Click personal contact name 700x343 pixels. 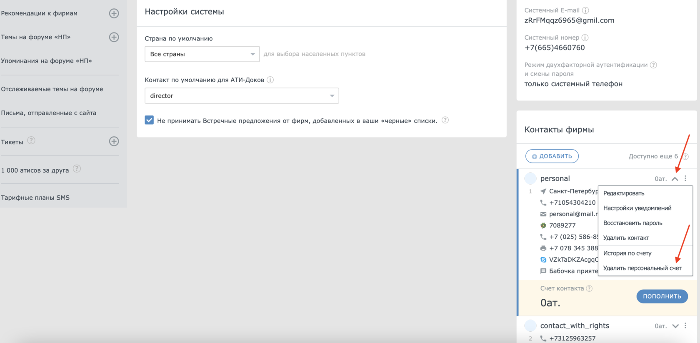(x=555, y=178)
